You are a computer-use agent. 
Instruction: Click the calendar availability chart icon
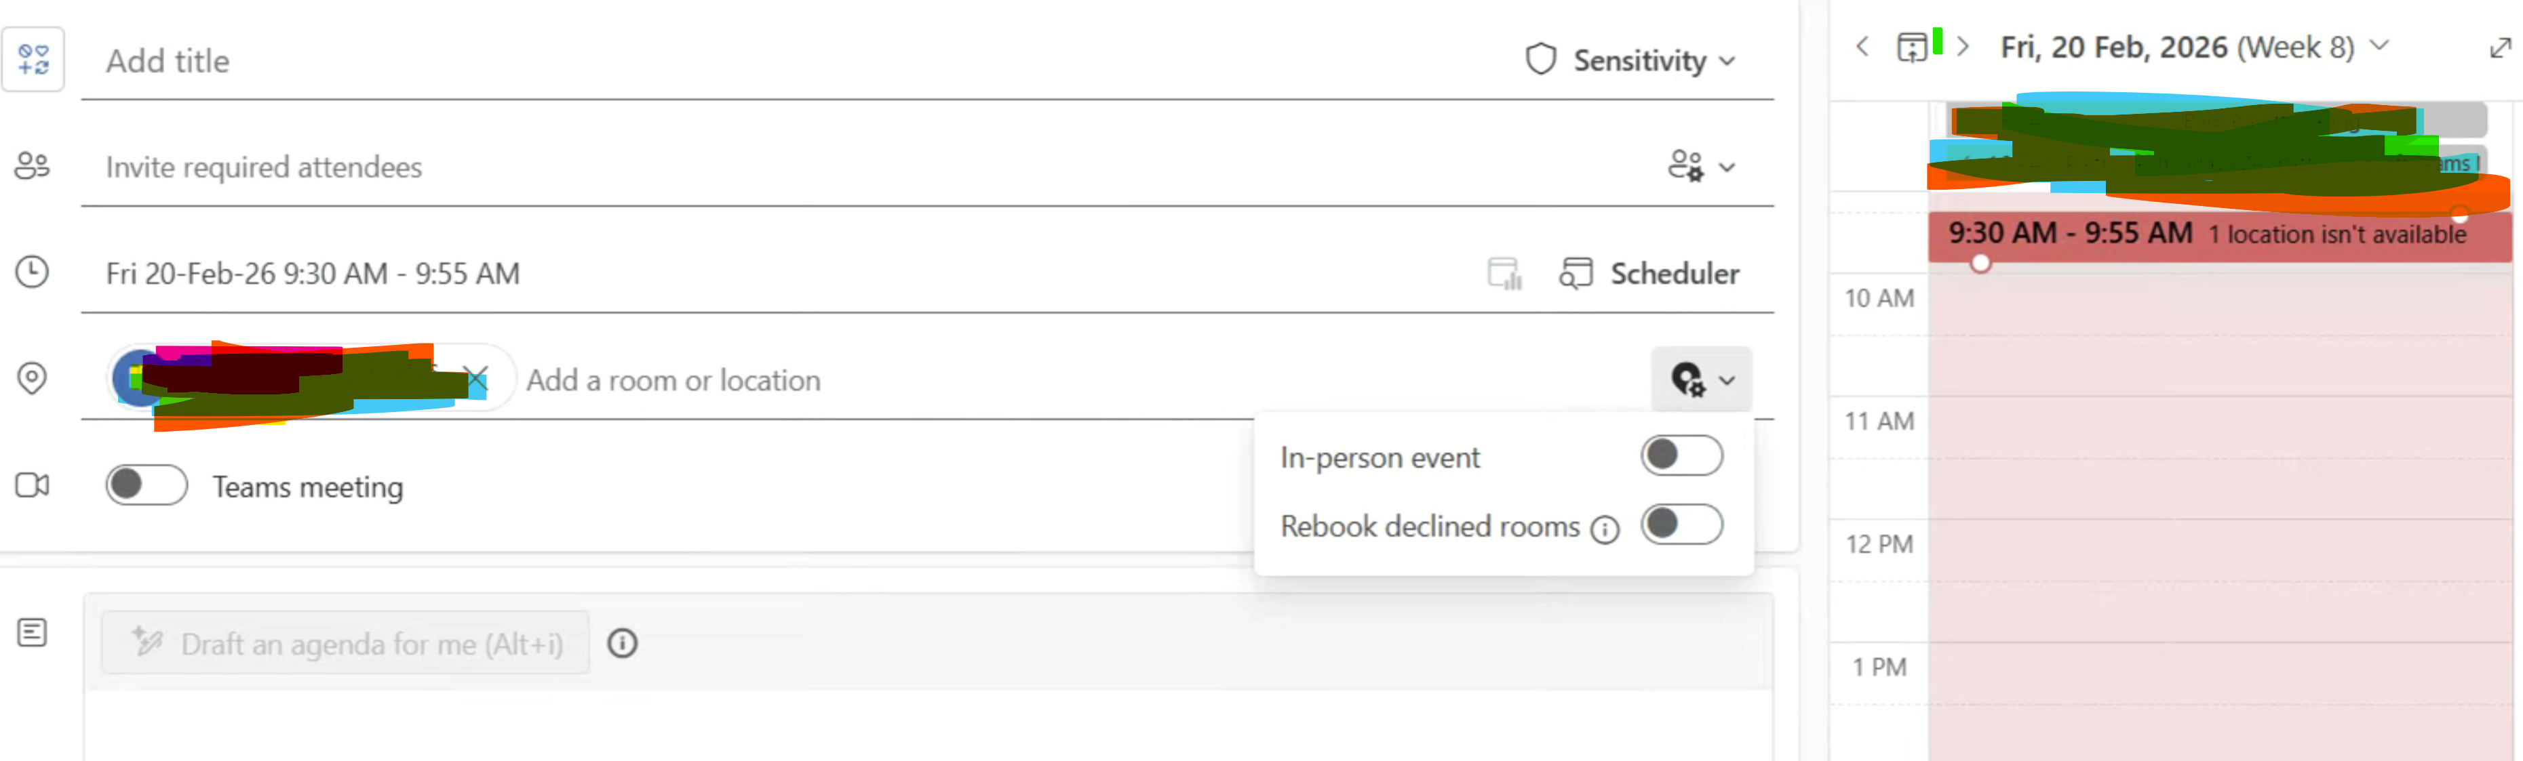tap(1504, 273)
